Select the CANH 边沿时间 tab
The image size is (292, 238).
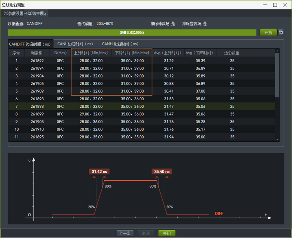pos(120,44)
